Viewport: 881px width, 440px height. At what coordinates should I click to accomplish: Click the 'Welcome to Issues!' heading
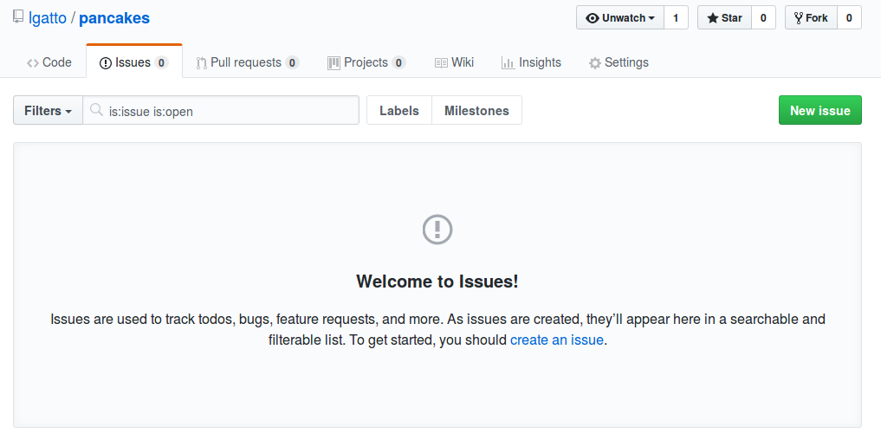click(437, 281)
